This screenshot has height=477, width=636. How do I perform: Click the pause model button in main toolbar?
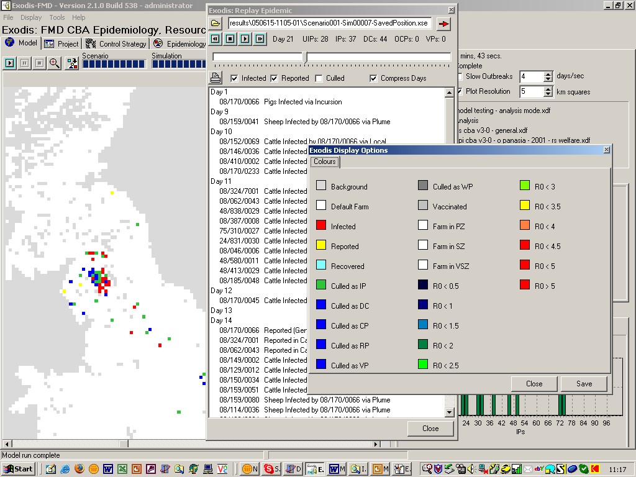25,63
